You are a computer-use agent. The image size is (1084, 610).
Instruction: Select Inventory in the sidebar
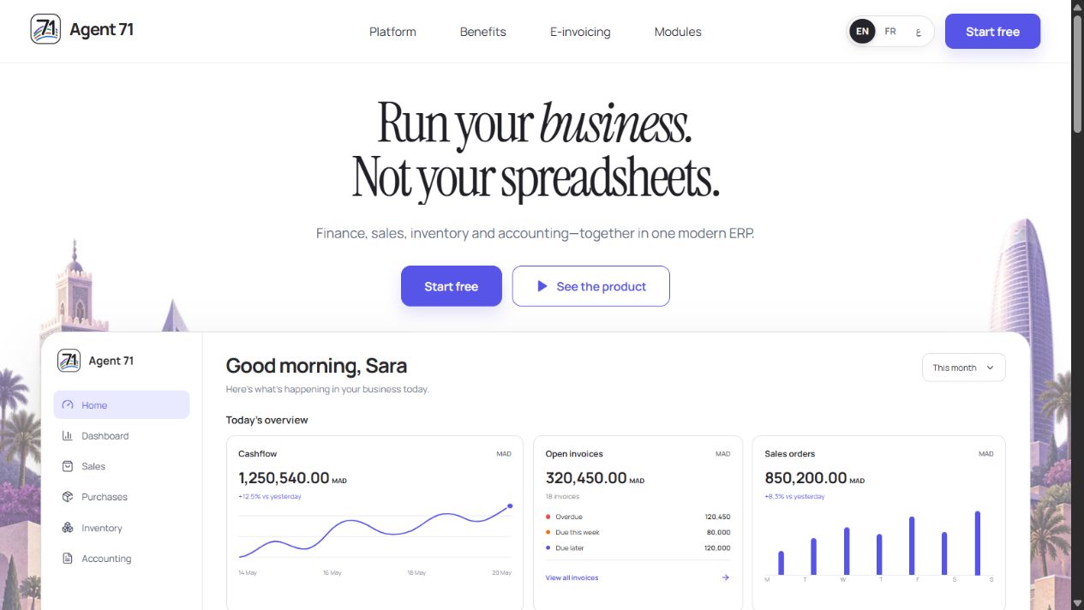tap(122, 528)
